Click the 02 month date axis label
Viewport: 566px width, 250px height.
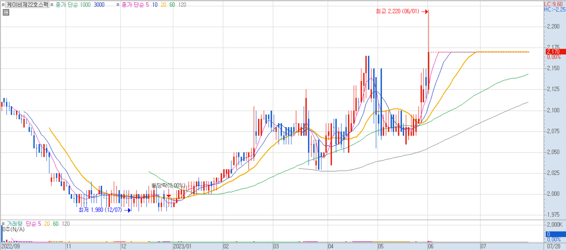[x=226, y=247]
